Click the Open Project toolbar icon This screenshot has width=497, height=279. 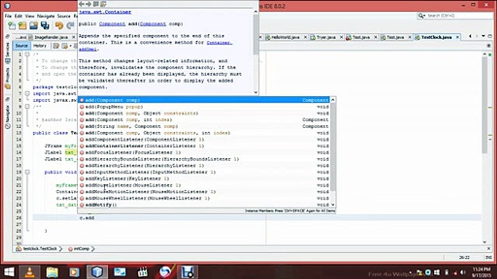click(34, 26)
